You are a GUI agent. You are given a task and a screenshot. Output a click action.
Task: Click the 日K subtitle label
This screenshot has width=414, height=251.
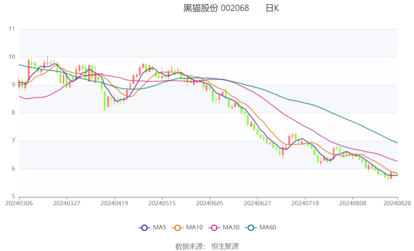[272, 8]
